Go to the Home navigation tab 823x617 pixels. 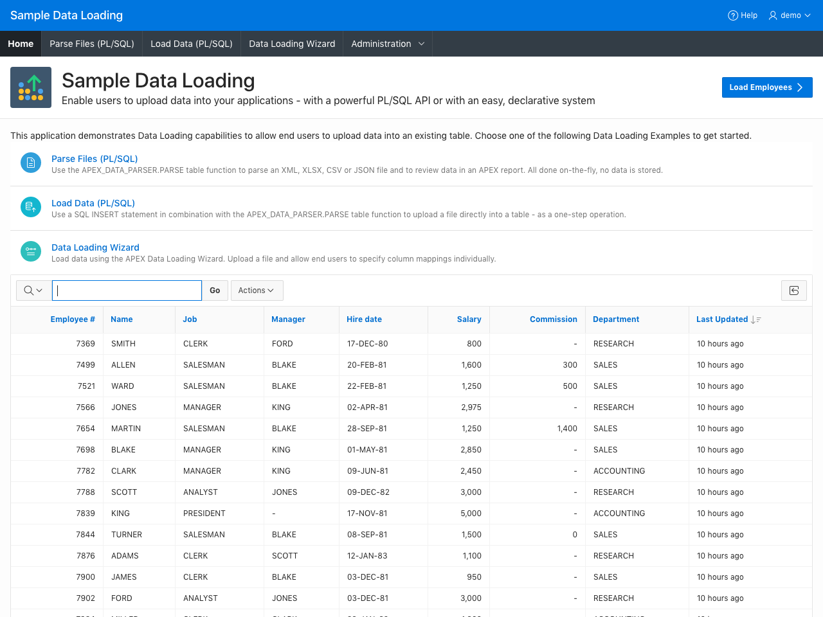point(21,44)
